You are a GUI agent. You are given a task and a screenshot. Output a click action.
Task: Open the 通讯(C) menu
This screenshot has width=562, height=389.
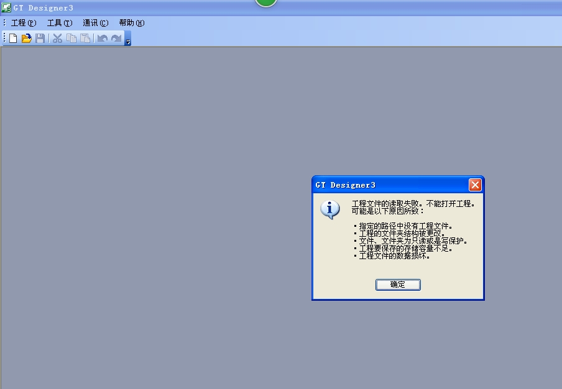click(96, 23)
